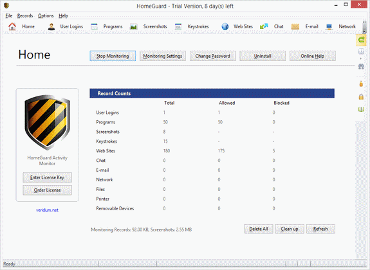Click the Delete All button

(259, 229)
